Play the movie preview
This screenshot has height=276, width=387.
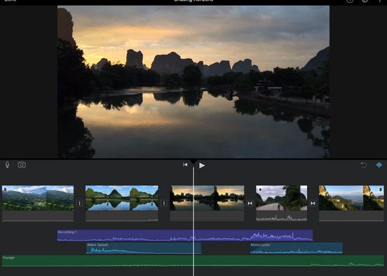pos(202,165)
